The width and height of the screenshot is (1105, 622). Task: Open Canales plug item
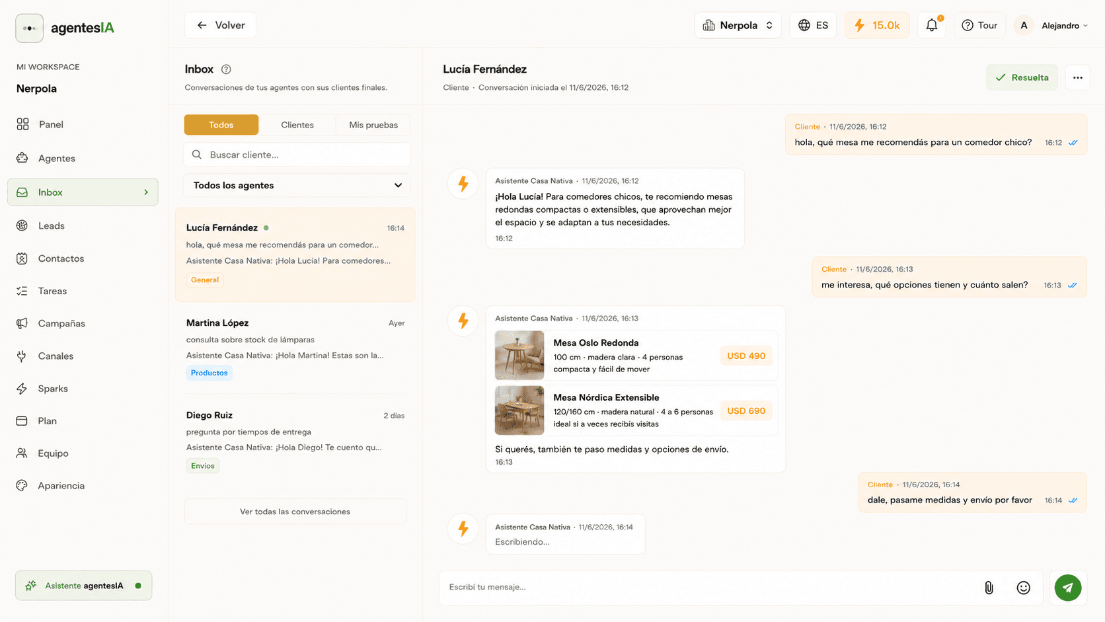83,356
